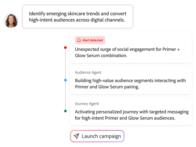Select the 'Unexpected surge of social engagement' message
Viewport: 196px width, 147px height.
pyautogui.click(x=127, y=49)
